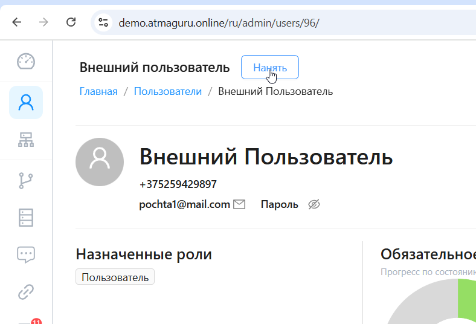The image size is (476, 324).
Task: Click the branch icon in sidebar
Action: pos(26,180)
